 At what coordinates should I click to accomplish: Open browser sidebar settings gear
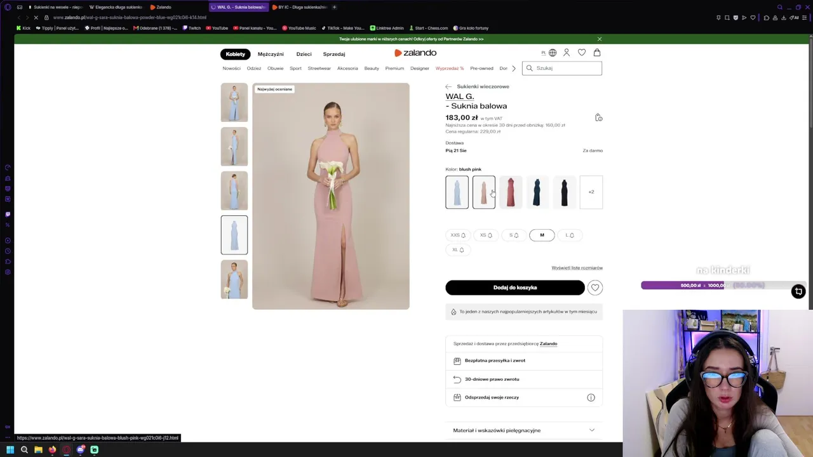(x=8, y=272)
